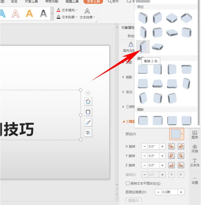Open the 开发工具 ribbon tab

coord(31,1)
